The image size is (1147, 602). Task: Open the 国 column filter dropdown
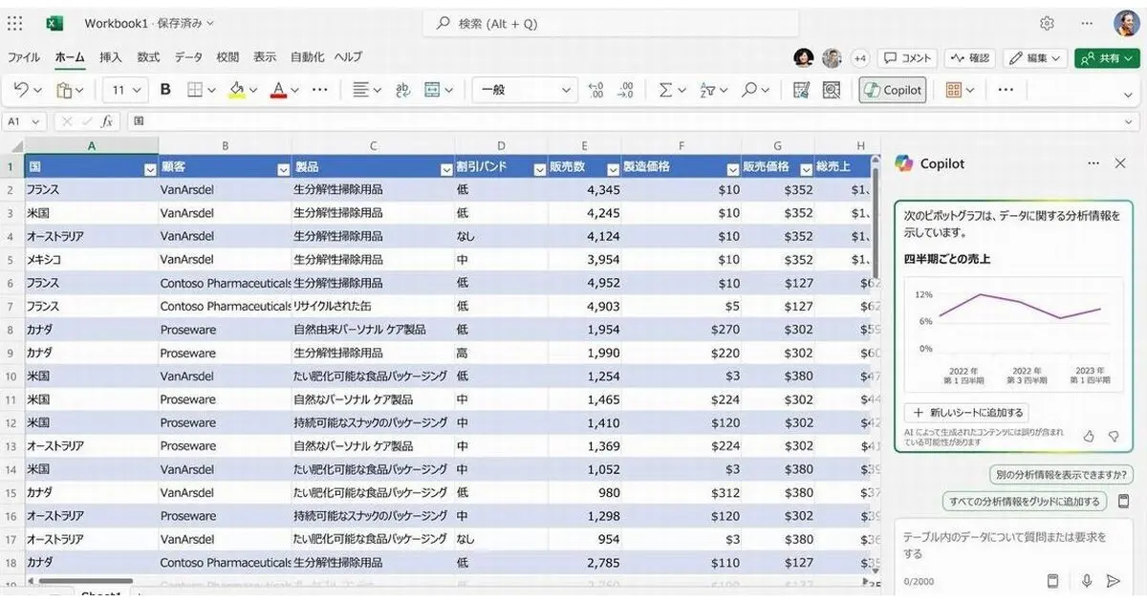(x=149, y=169)
